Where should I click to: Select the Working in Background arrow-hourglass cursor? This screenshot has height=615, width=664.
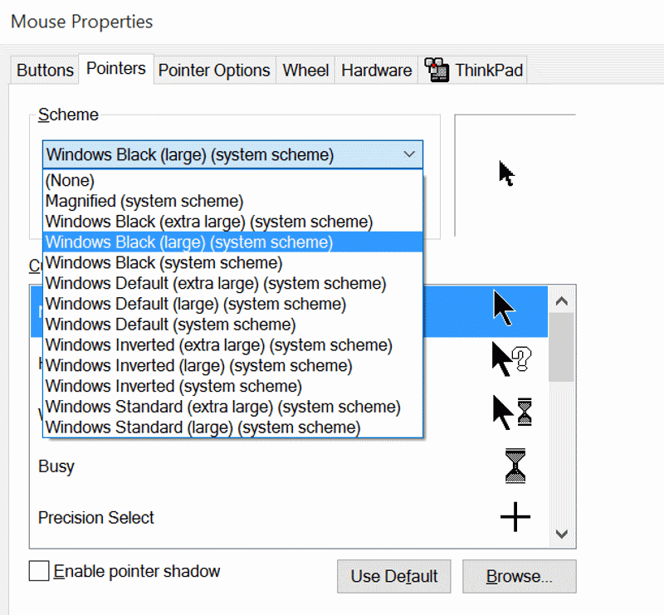click(512, 412)
